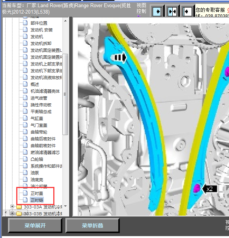
Task: Click the 您的专职客服 customer service label
Action: point(210,10)
